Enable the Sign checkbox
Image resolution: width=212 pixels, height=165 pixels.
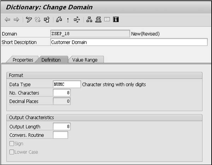point(12,143)
